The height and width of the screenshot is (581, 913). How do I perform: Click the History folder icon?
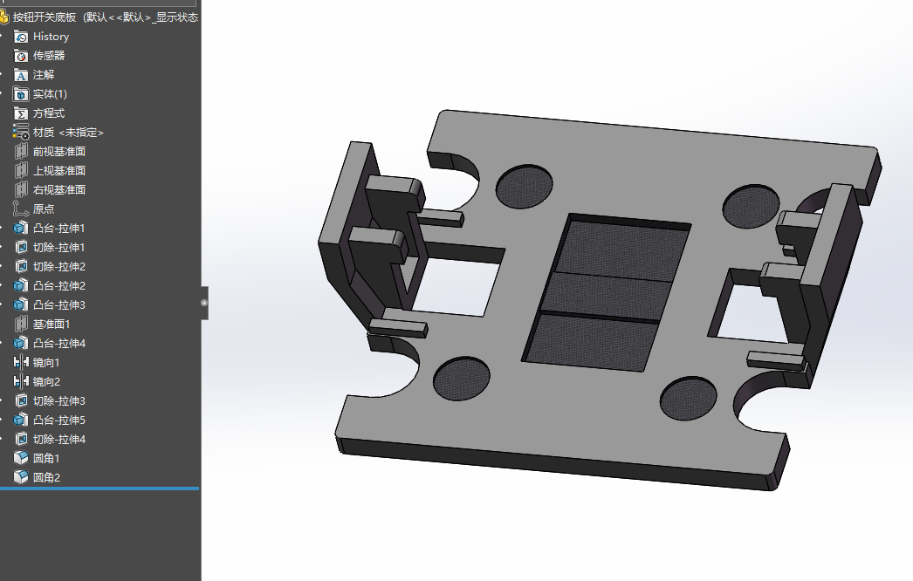[x=21, y=37]
